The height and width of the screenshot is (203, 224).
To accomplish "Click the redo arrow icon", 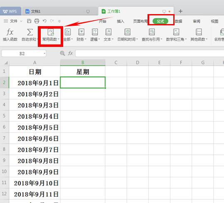I will (52, 21).
